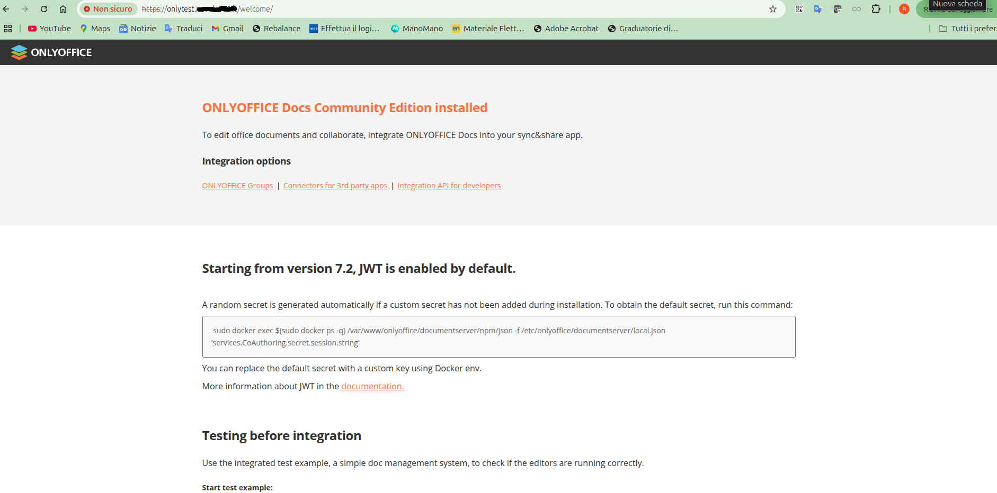Open the 'Graduatorie di…' bookmark

click(x=643, y=29)
